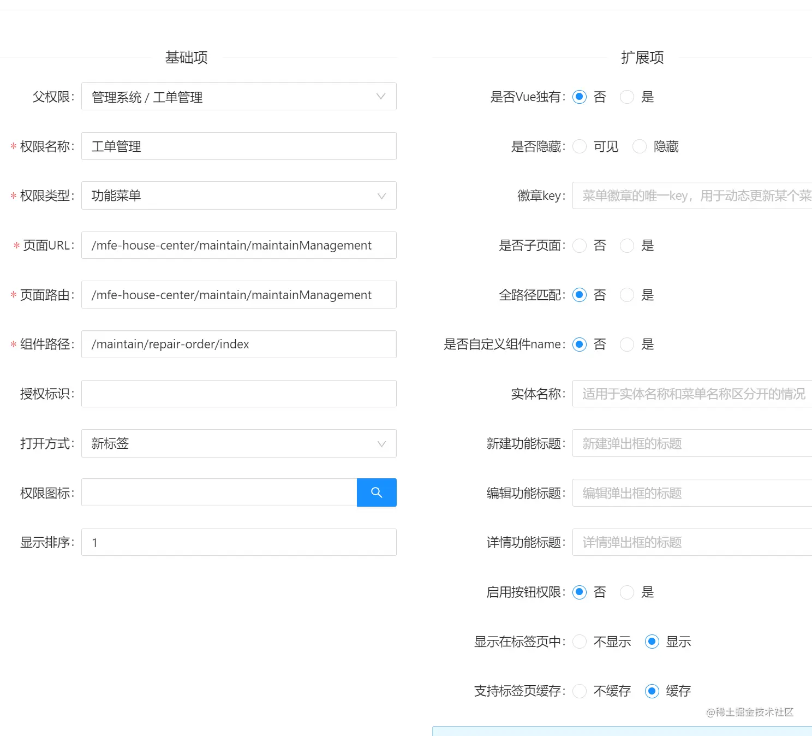Choose 可见 for 是否隐藏
The image size is (812, 736).
580,146
